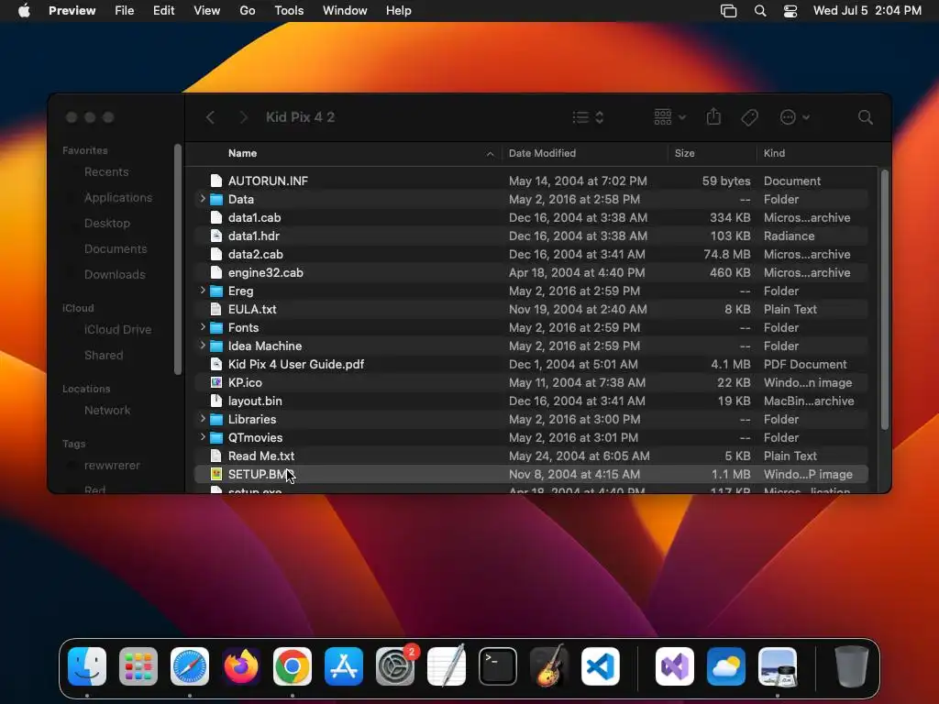Launch Terminal from the dock
This screenshot has width=939, height=704.
(498, 666)
